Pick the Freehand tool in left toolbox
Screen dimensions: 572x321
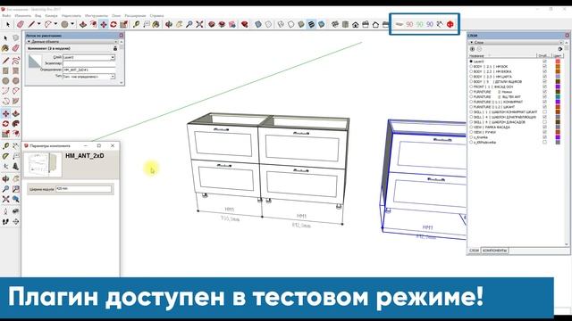pos(16,60)
